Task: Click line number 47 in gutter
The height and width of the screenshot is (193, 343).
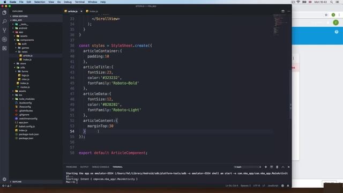Action: (72, 94)
